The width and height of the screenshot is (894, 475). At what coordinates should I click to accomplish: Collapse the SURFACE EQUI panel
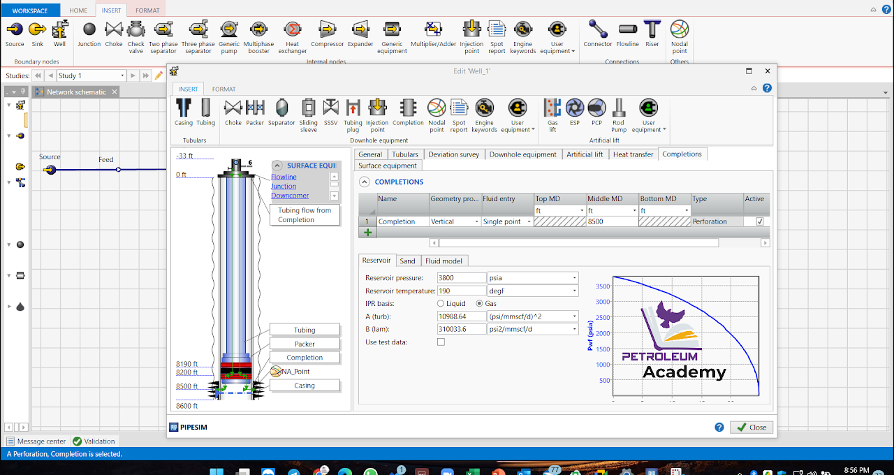point(278,166)
